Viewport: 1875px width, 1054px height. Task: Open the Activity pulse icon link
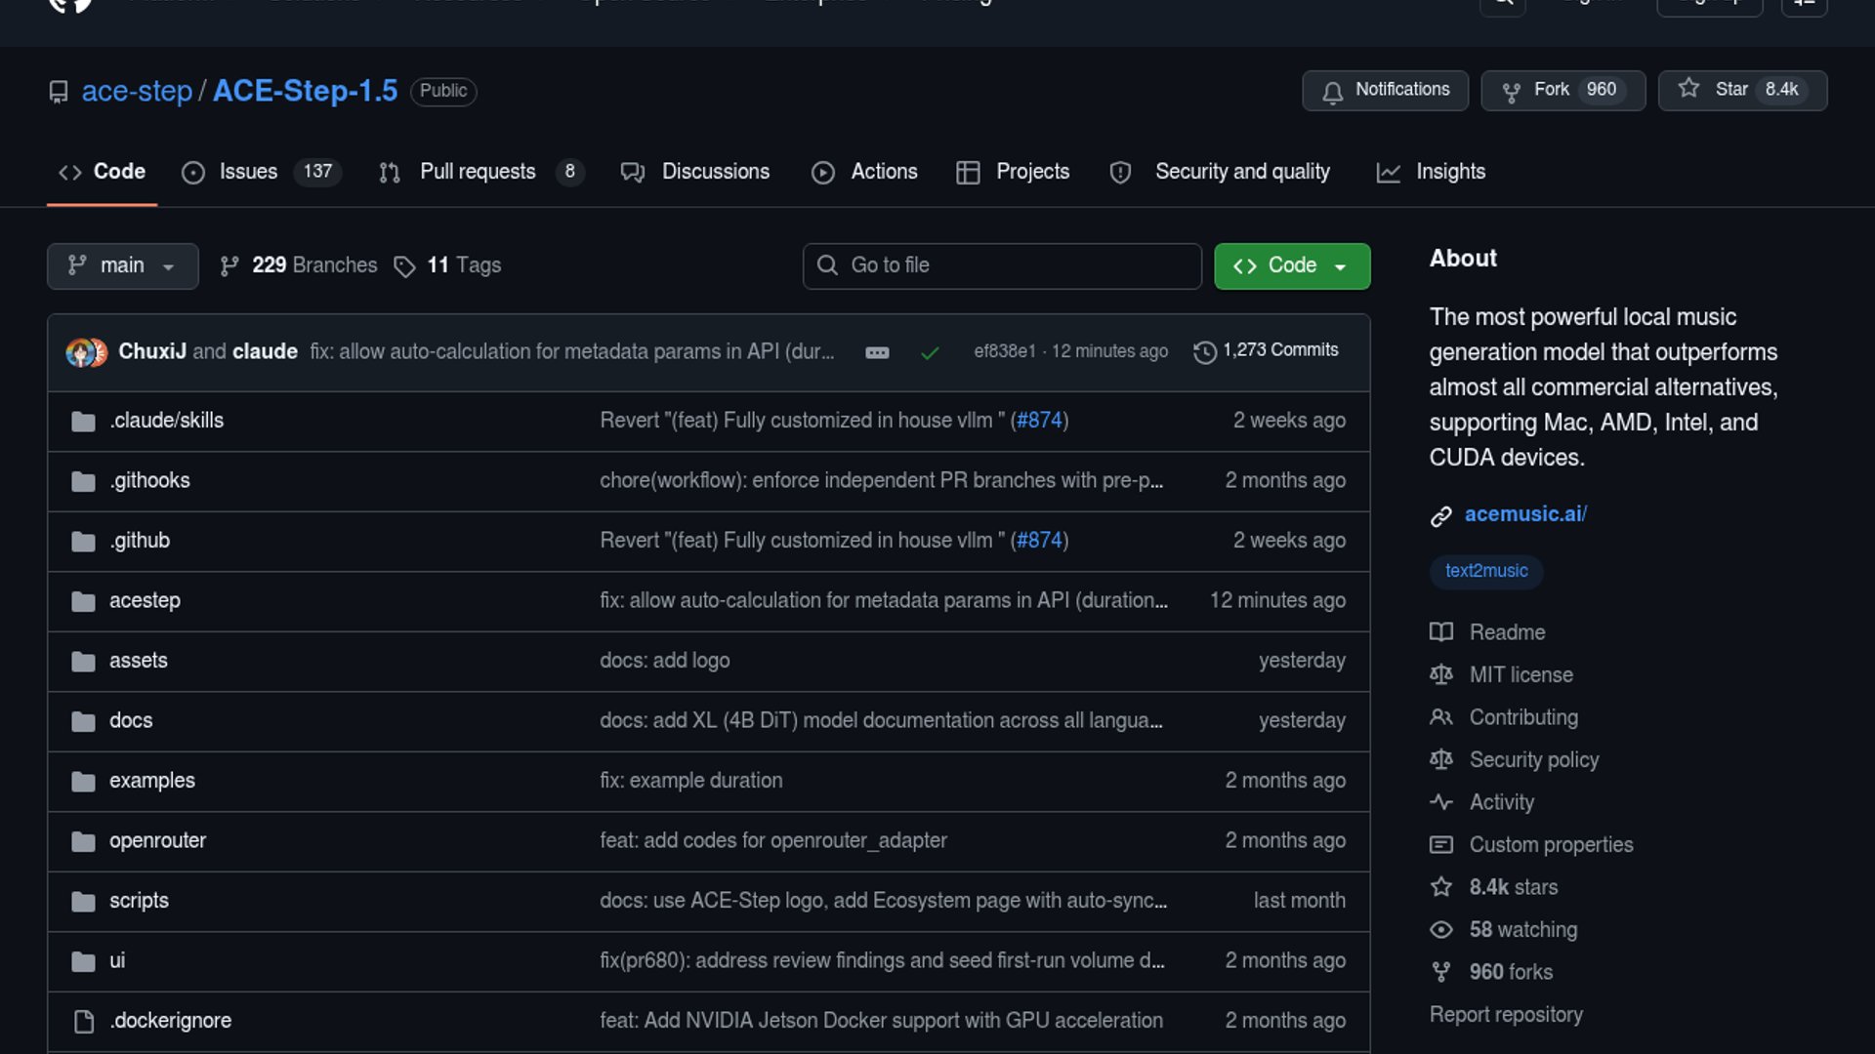1440,802
